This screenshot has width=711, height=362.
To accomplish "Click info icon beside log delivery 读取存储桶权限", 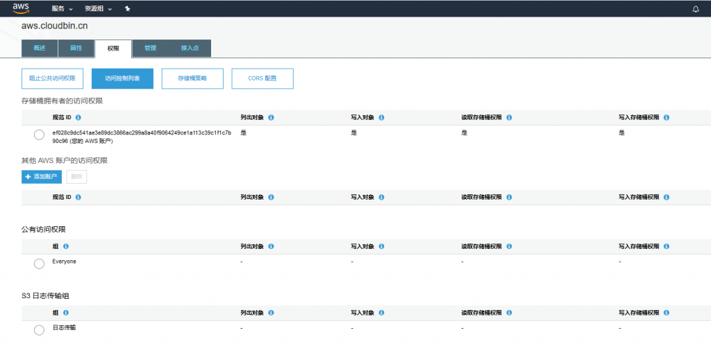I will point(509,313).
